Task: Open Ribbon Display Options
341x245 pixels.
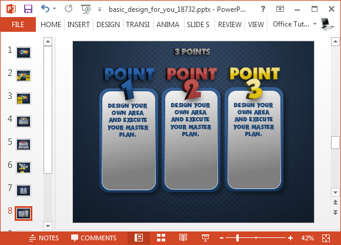Action: point(280,9)
